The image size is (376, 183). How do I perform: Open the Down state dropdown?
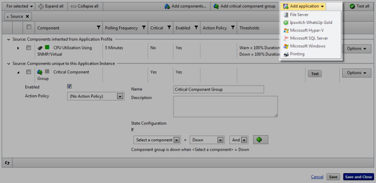(x=207, y=140)
